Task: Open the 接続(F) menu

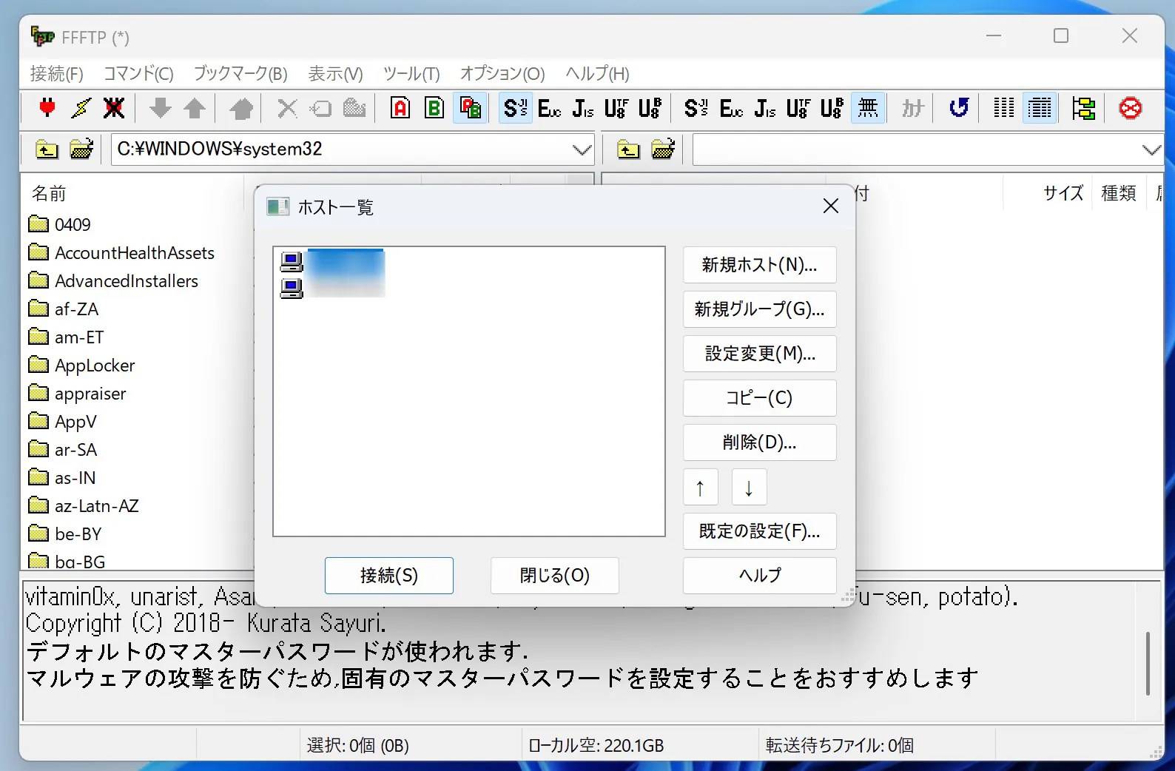Action: [x=56, y=73]
